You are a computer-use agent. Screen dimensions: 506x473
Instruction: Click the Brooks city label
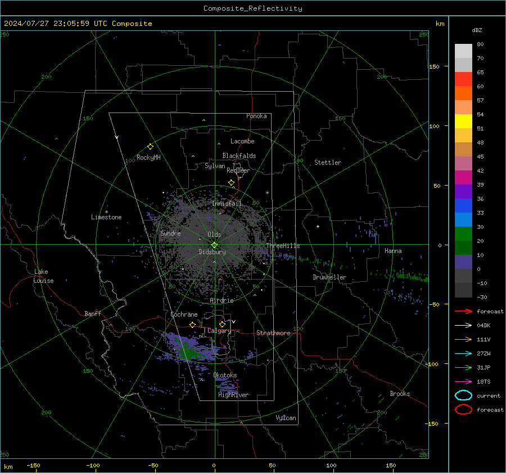[x=400, y=394]
